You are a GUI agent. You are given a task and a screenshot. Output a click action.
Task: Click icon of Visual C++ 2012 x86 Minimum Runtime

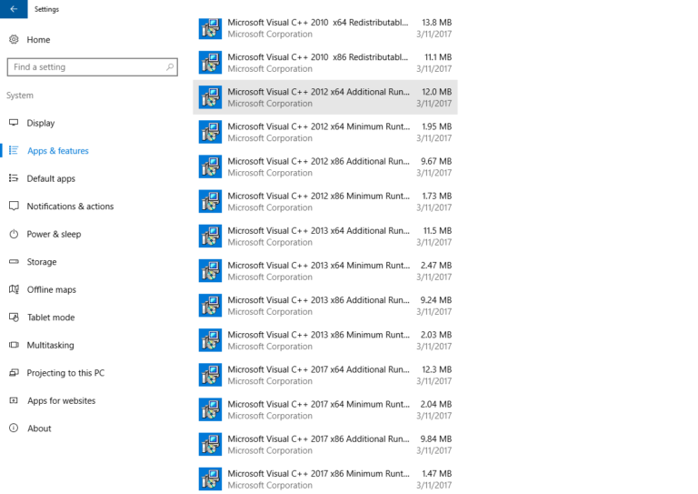point(210,202)
